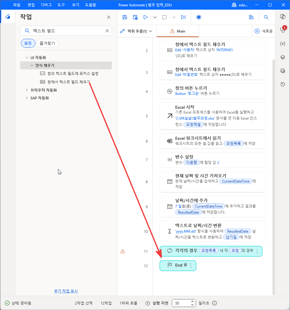Open the 보기 menu
290x310 pixels.
click(76, 5)
